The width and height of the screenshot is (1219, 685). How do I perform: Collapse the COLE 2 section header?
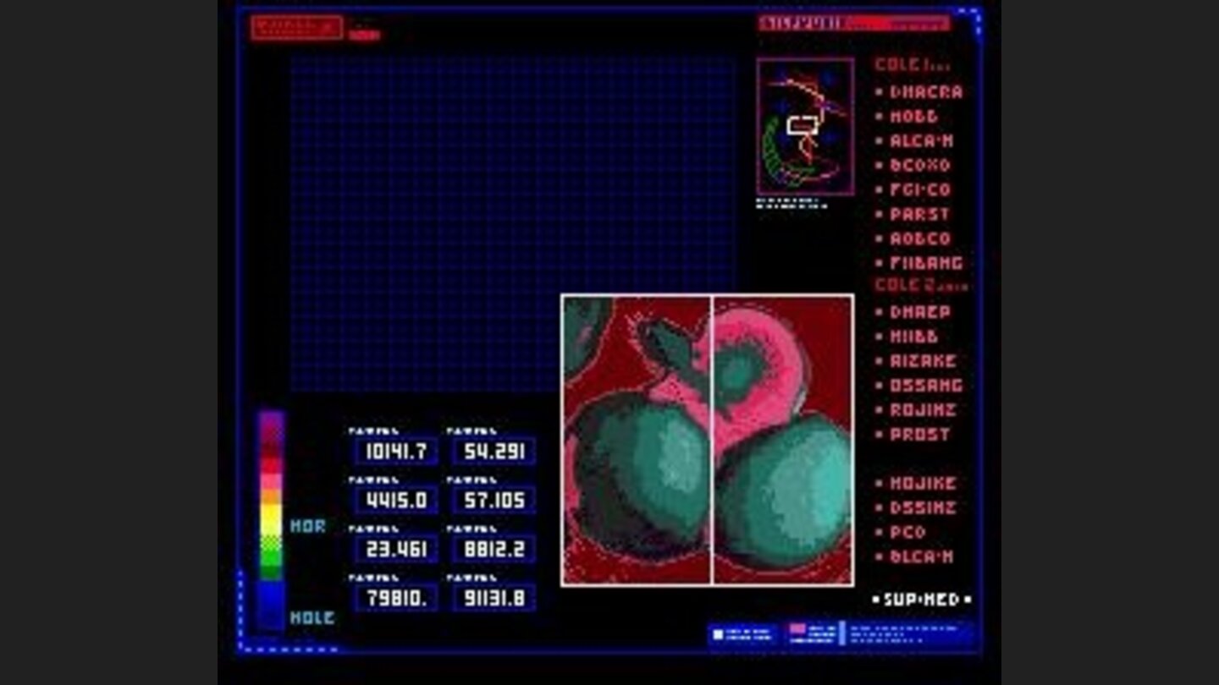pos(920,285)
